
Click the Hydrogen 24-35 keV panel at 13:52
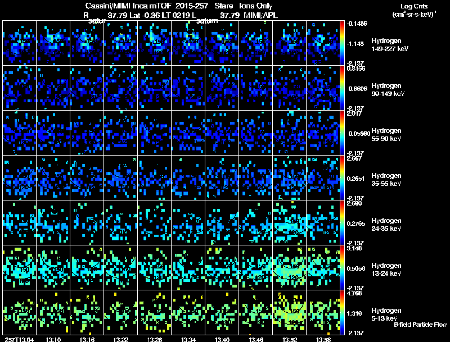[x=289, y=222]
